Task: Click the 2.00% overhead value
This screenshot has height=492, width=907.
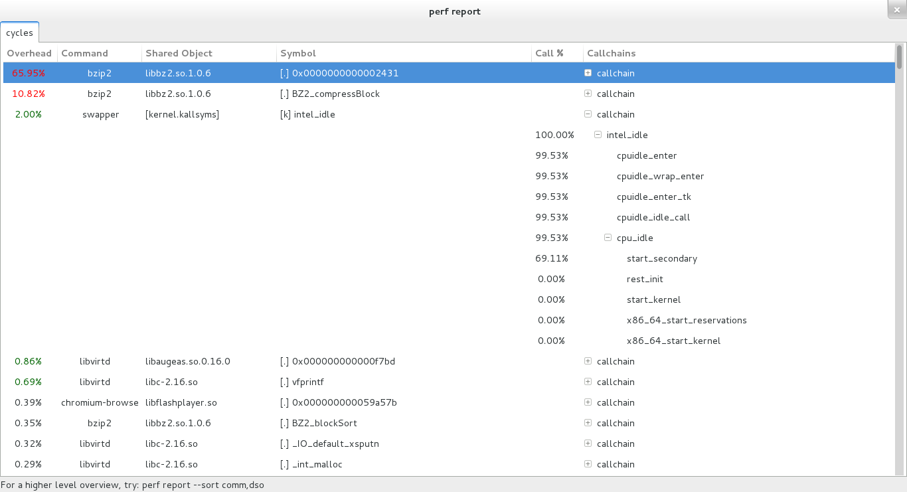Action: (29, 114)
